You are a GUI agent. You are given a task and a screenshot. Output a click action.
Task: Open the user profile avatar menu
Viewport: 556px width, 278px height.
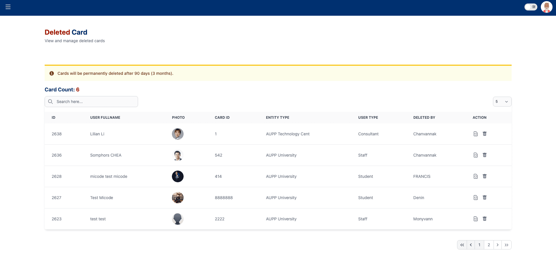click(x=546, y=7)
